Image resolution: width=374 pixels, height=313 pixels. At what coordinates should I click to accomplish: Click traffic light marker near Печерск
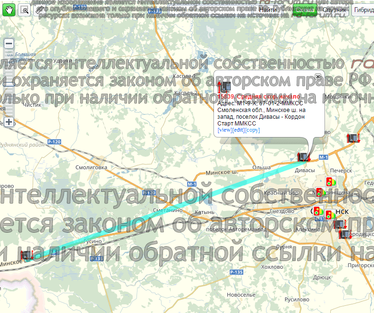(x=330, y=182)
